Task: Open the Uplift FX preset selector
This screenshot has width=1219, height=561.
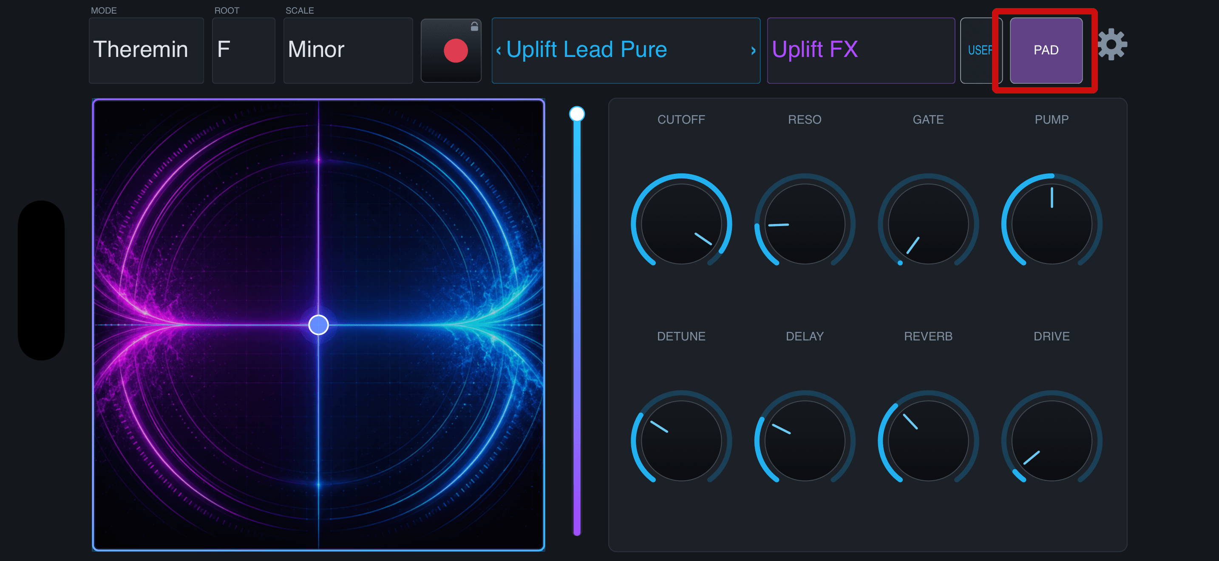Action: click(x=860, y=51)
